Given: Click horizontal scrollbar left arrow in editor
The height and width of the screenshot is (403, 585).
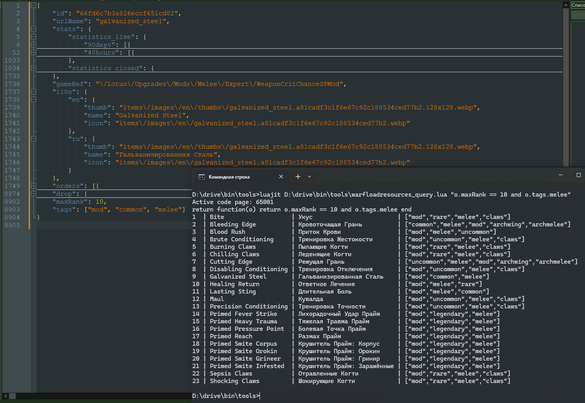Looking at the screenshot, I should click(x=6, y=396).
